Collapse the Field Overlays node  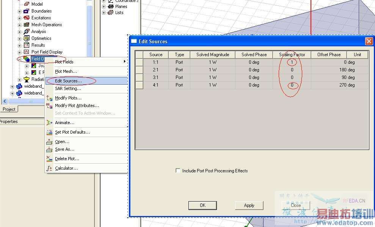(x=19, y=59)
